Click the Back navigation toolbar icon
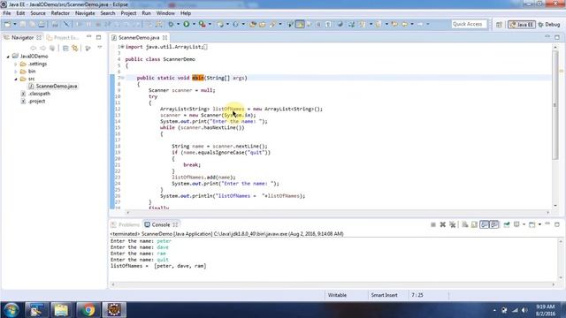This screenshot has height=318, width=566. [x=404, y=24]
